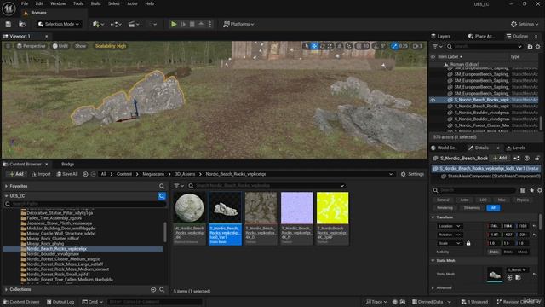
Task: Open the Platforms dropdown
Action: click(x=238, y=25)
